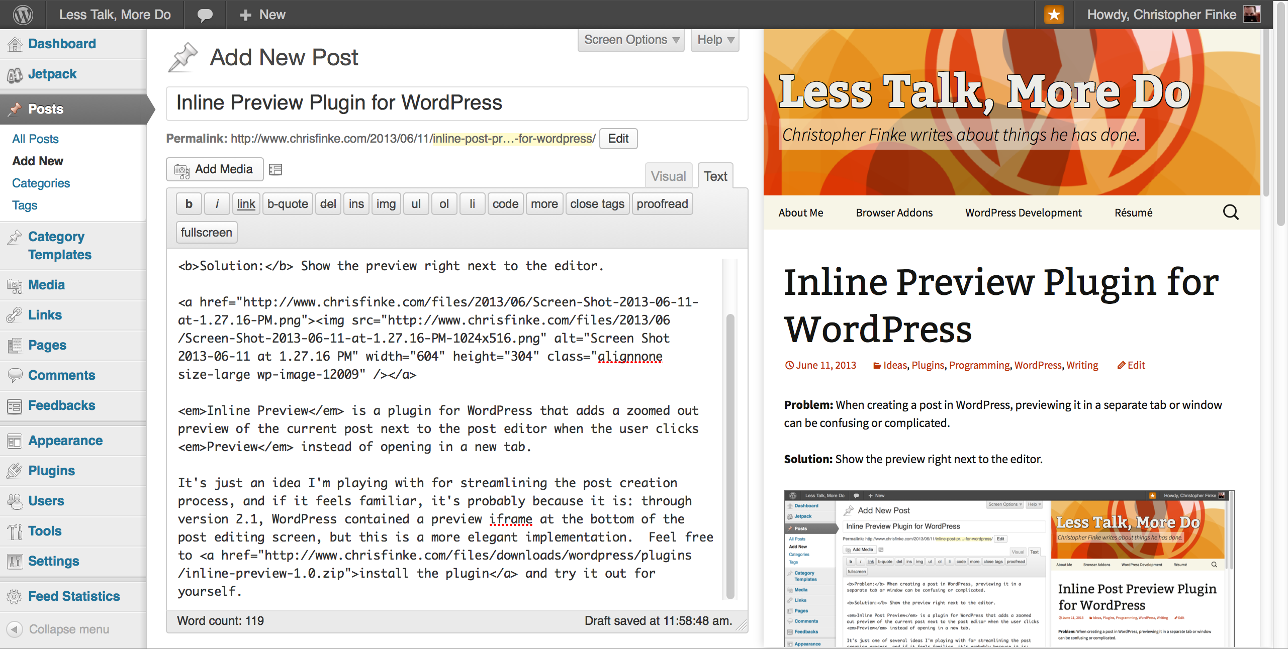Viewport: 1288px width, 649px height.
Task: Click the ol quicktag button
Action: (444, 204)
